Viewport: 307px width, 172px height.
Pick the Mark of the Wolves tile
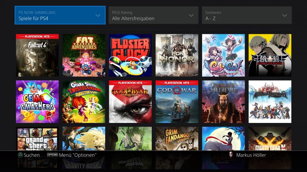click(270, 55)
